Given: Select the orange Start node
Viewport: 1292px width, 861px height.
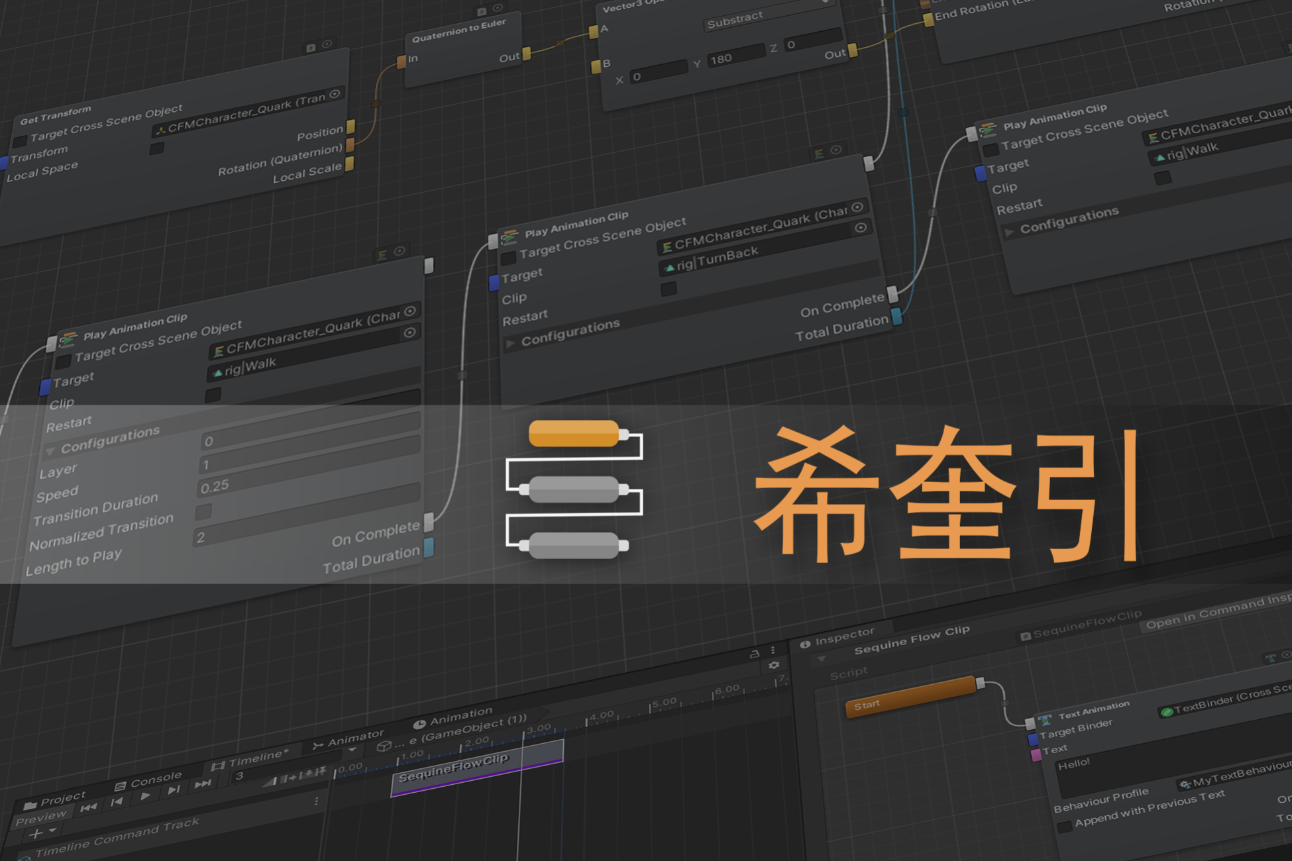Looking at the screenshot, I should click(x=911, y=696).
